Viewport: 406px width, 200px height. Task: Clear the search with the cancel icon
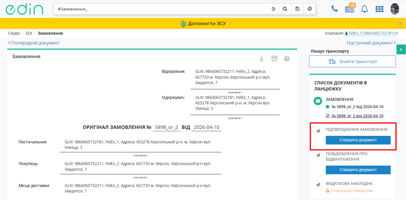click(310, 9)
